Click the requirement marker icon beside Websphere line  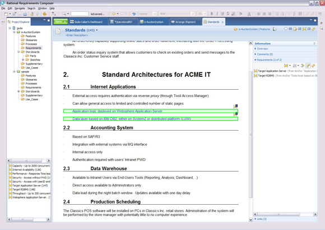[236, 106]
